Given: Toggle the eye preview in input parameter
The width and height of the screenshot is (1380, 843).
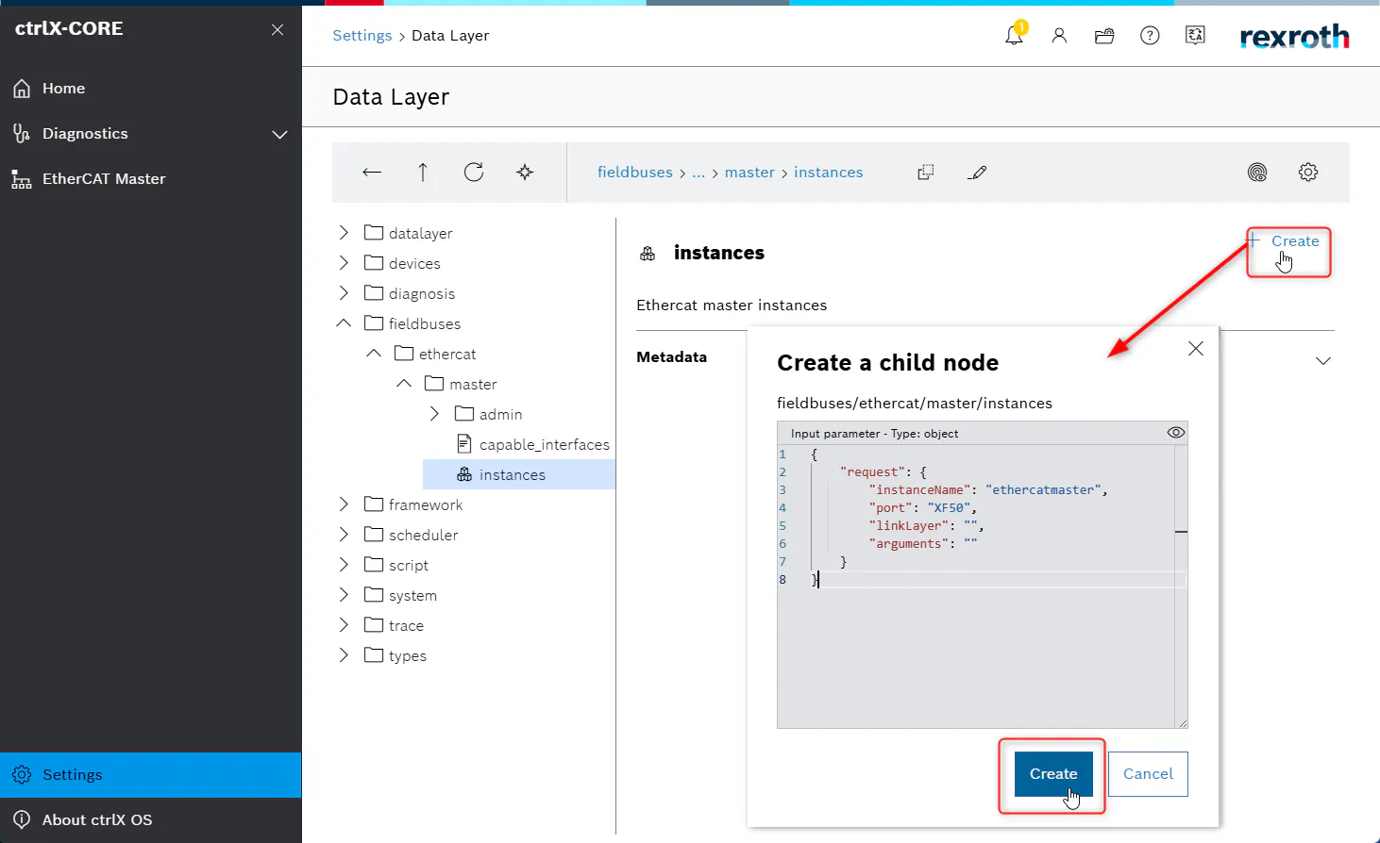Looking at the screenshot, I should (x=1175, y=433).
